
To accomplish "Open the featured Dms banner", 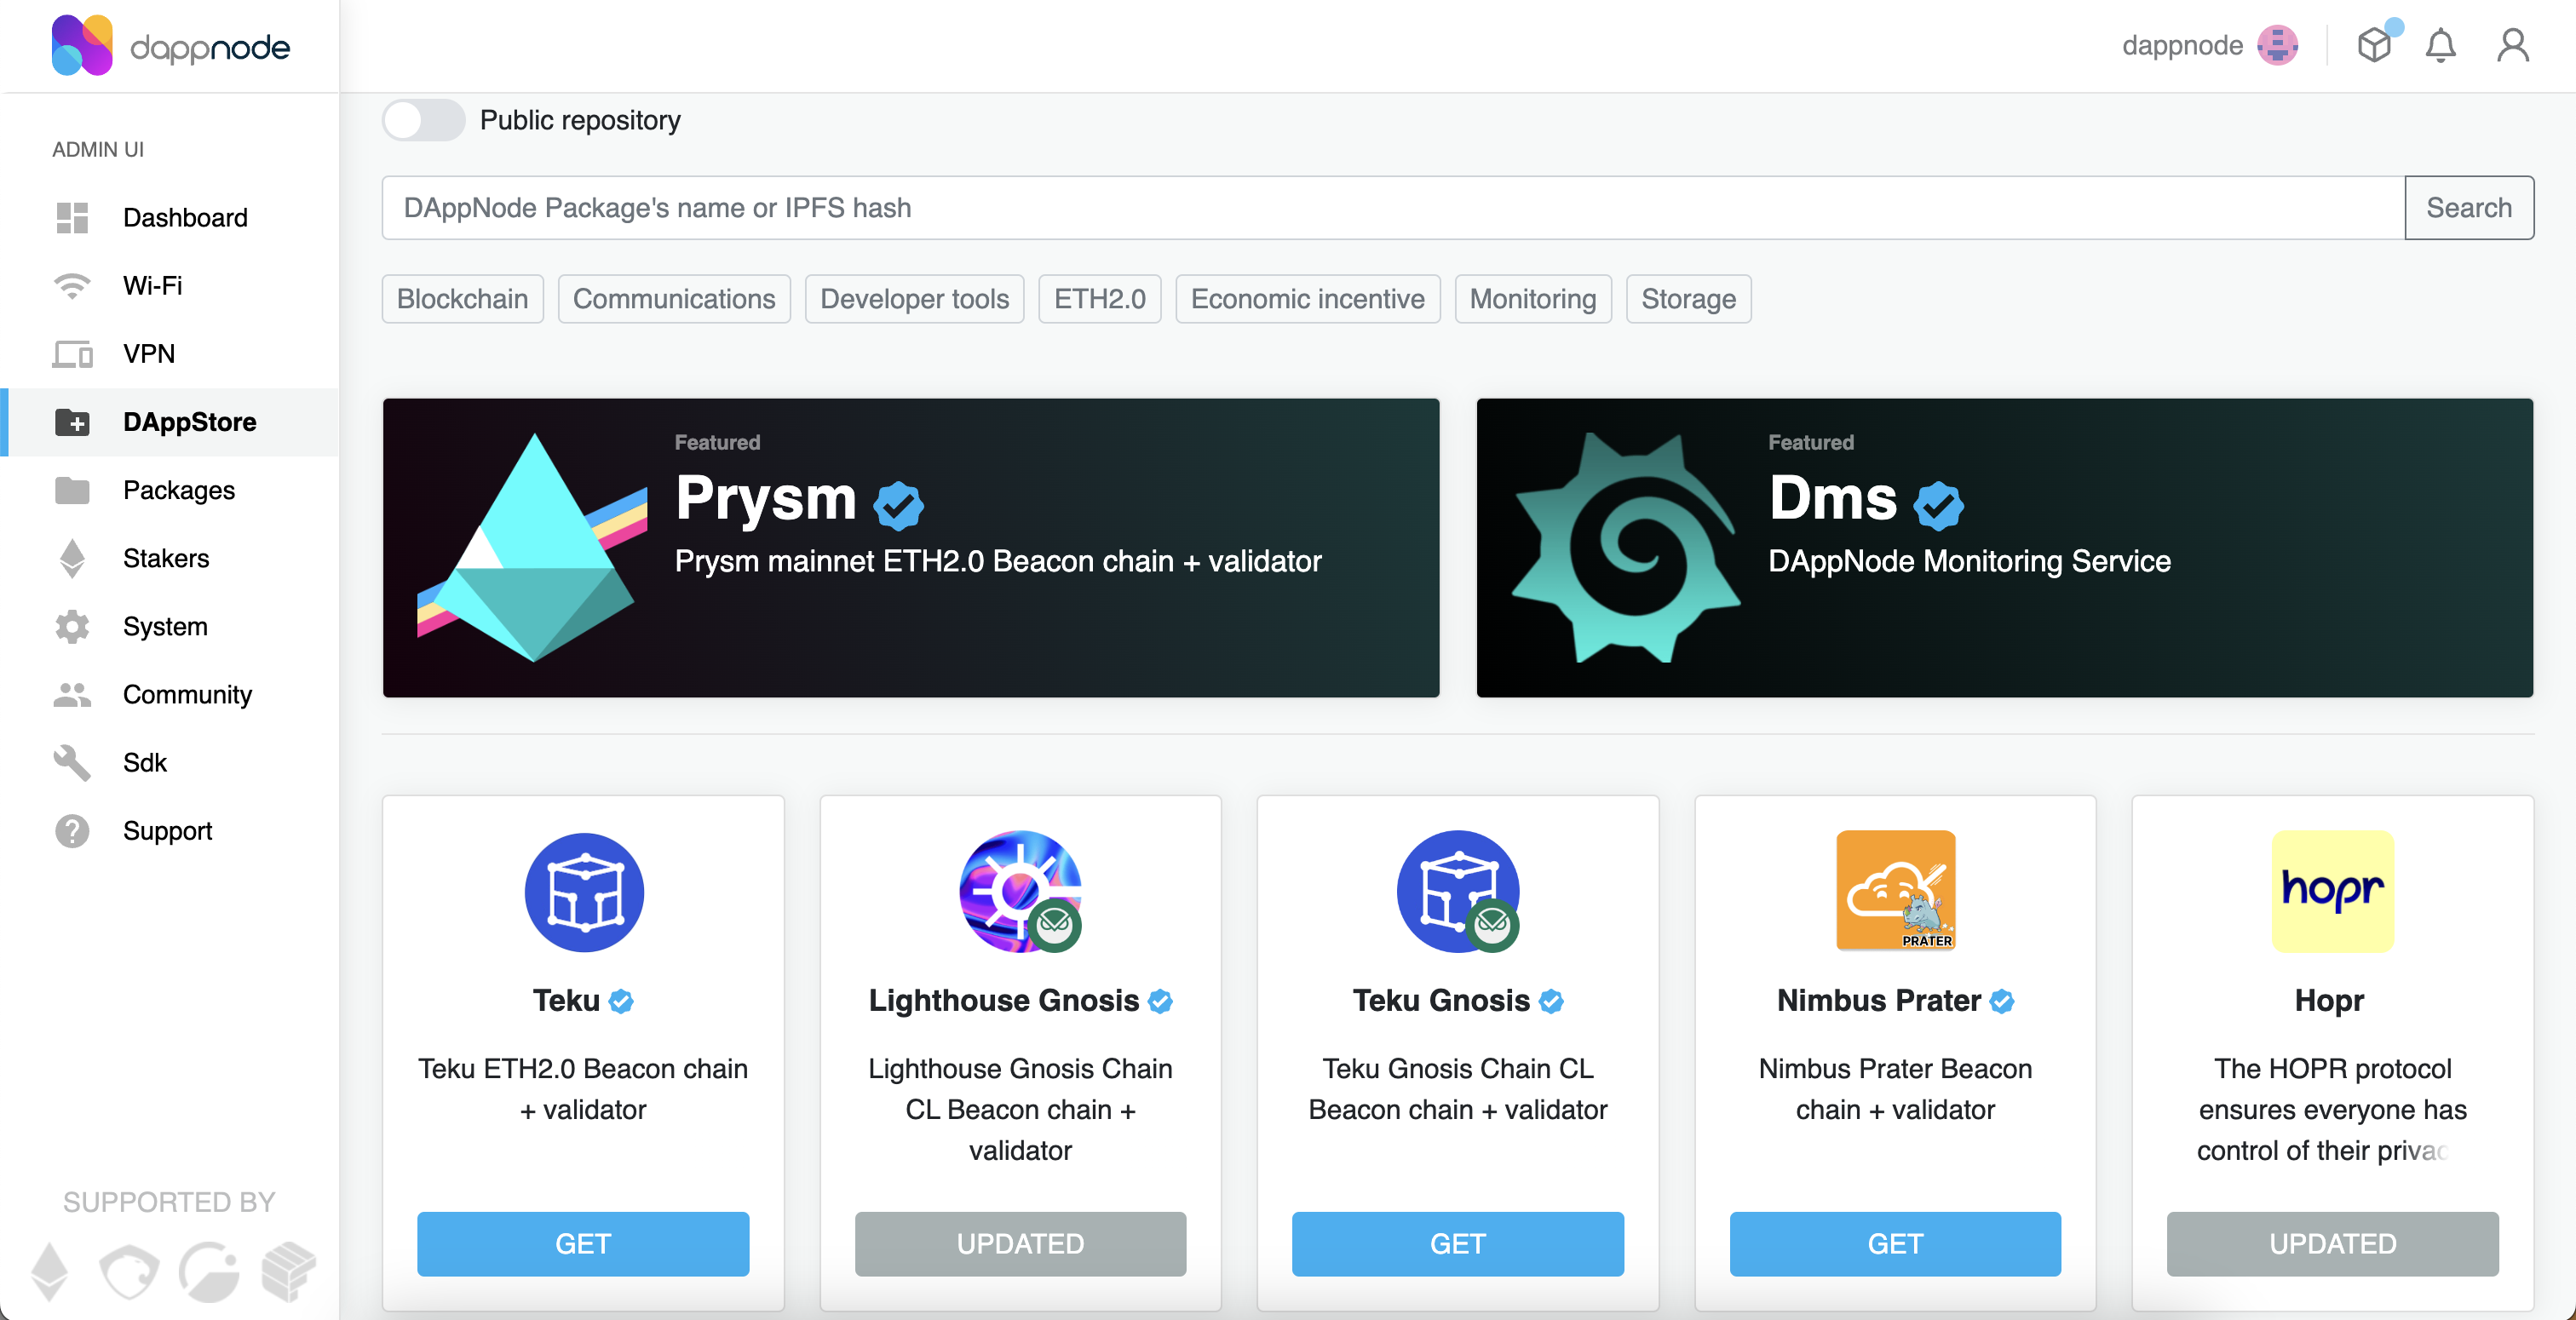I will (x=2004, y=548).
